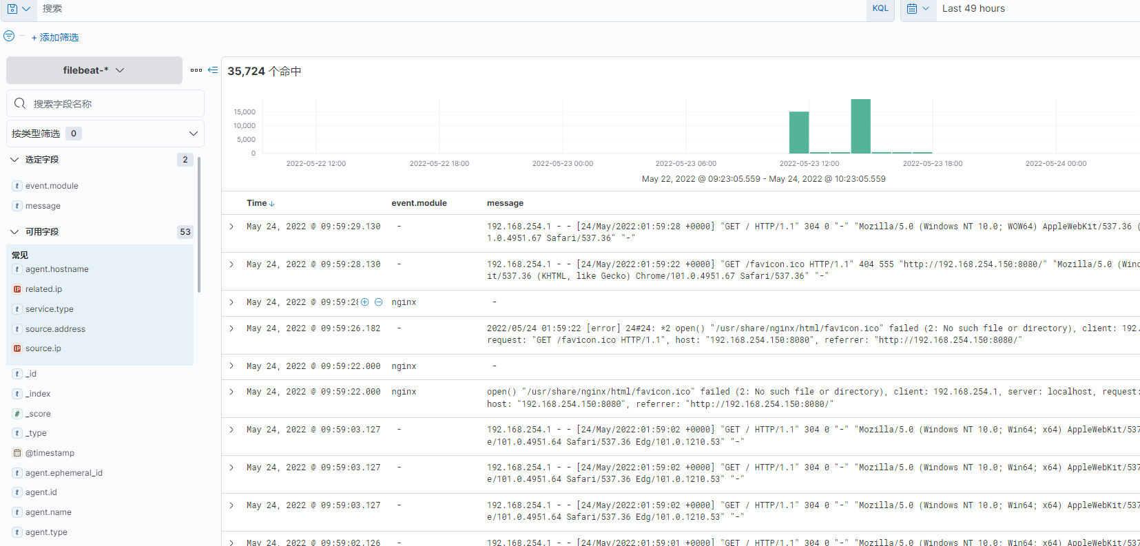Open the saved queries menu icon

(x=18, y=9)
